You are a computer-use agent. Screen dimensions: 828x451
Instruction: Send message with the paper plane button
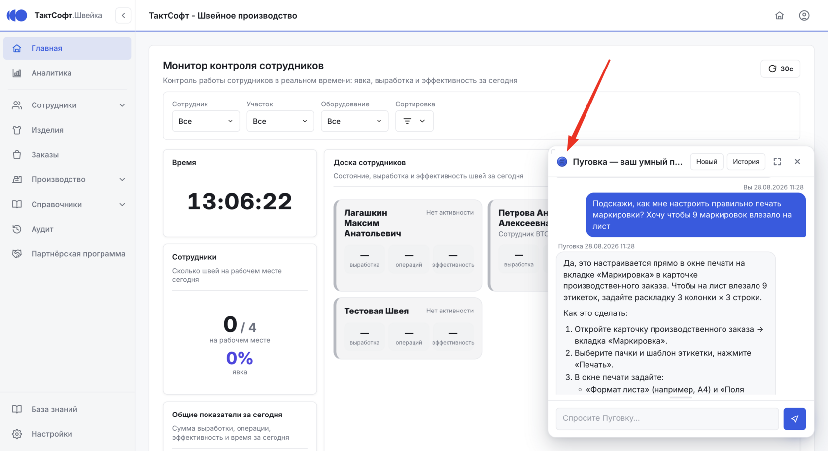tap(794, 418)
